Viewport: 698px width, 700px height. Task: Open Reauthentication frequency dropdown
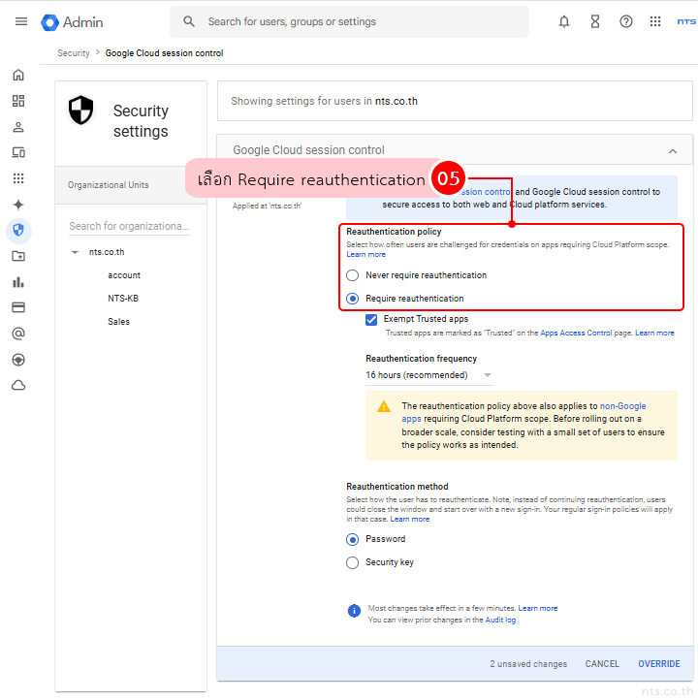pyautogui.click(x=428, y=375)
